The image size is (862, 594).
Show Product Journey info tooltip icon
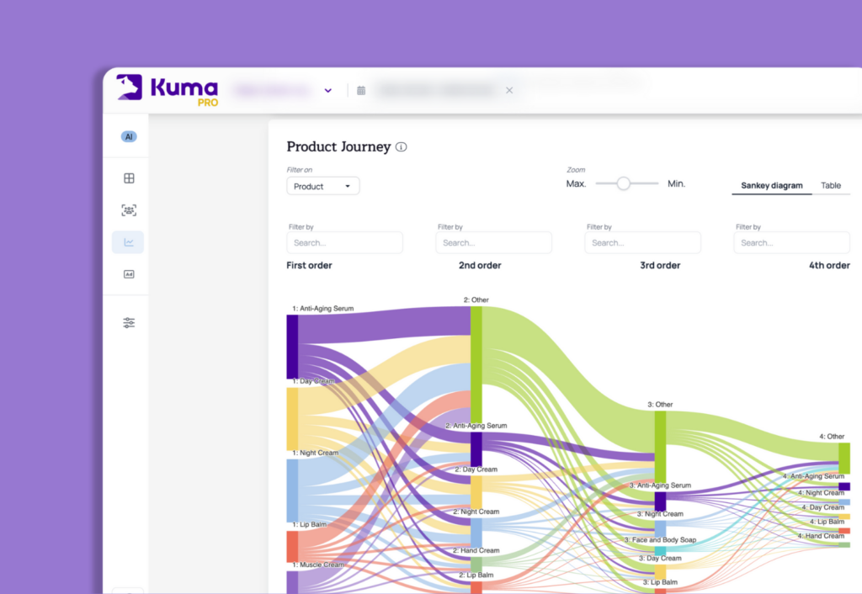click(x=402, y=146)
